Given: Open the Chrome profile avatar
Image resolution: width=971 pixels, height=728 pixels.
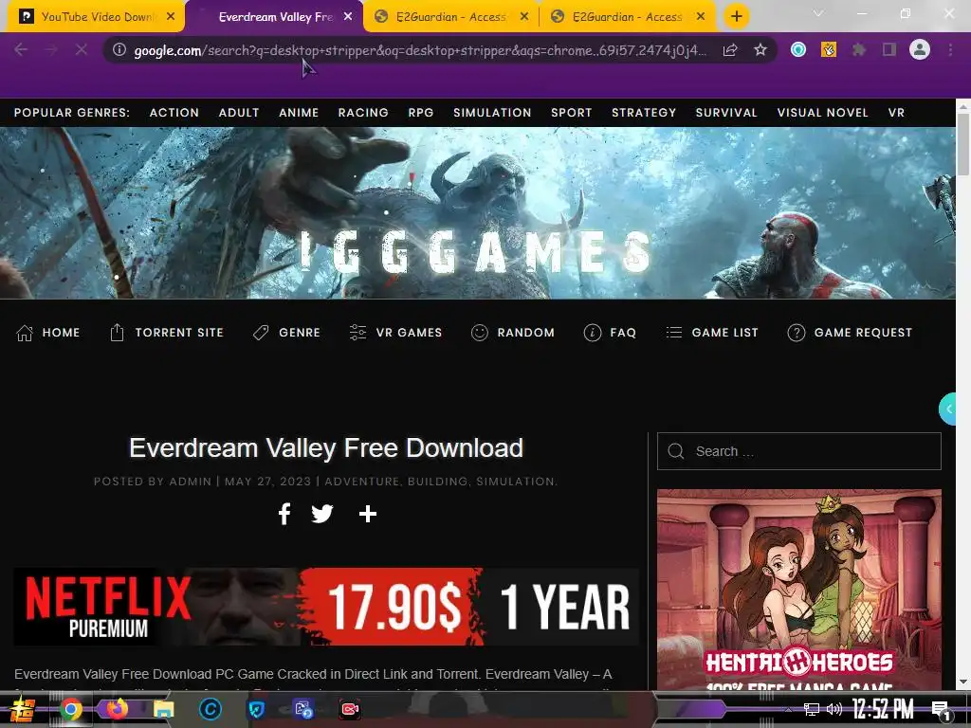Looking at the screenshot, I should 920,49.
